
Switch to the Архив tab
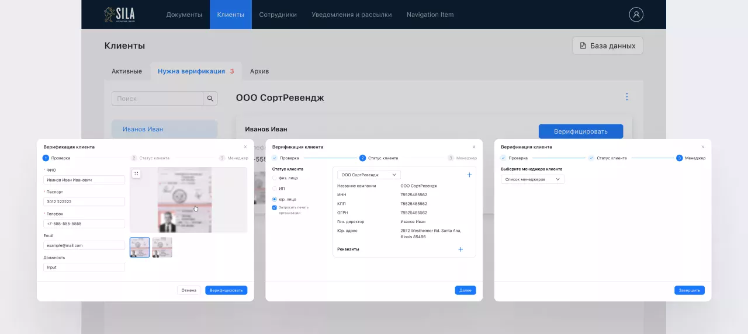coord(259,71)
